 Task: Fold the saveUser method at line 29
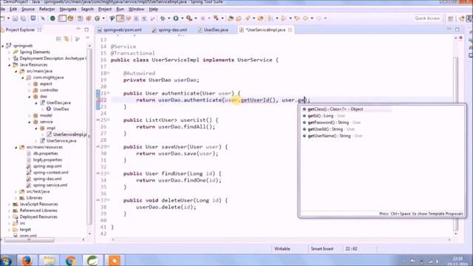[109, 146]
